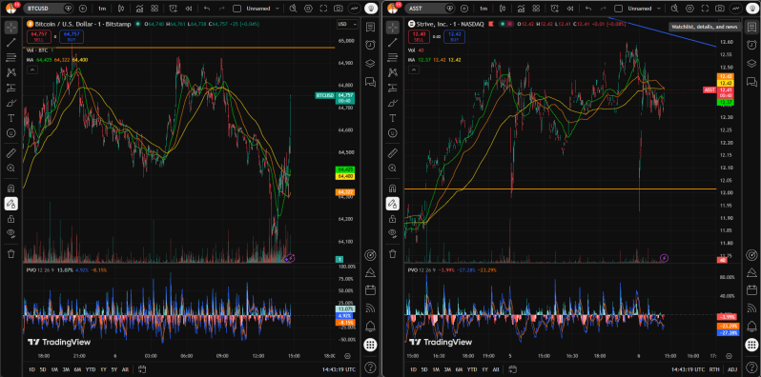This screenshot has height=377, width=761.
Task: Open quick search in the ASST top toolbar
Action: (674, 9)
